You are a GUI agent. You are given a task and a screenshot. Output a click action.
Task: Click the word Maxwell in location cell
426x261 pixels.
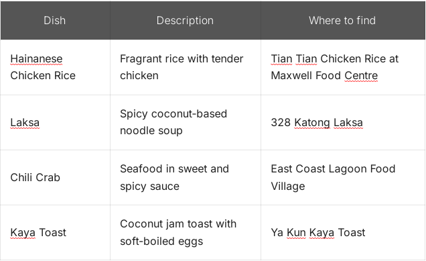(x=291, y=76)
